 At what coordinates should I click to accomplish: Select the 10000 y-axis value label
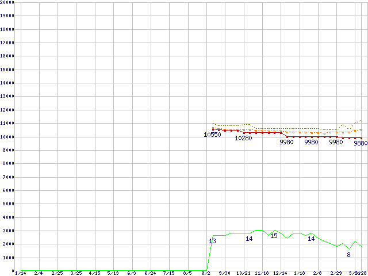(7, 137)
